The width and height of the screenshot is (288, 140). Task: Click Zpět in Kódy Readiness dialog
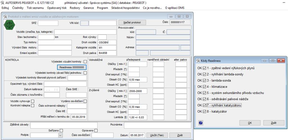(x=274, y=123)
